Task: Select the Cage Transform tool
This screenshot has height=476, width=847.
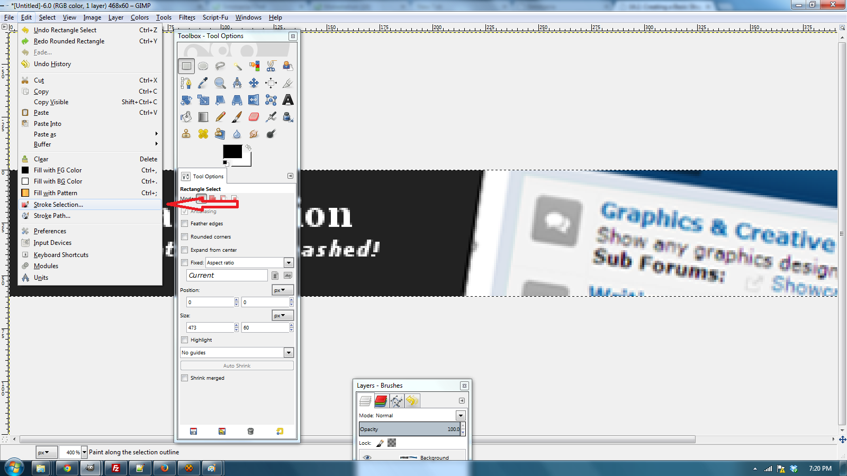Action: pyautogui.click(x=271, y=100)
